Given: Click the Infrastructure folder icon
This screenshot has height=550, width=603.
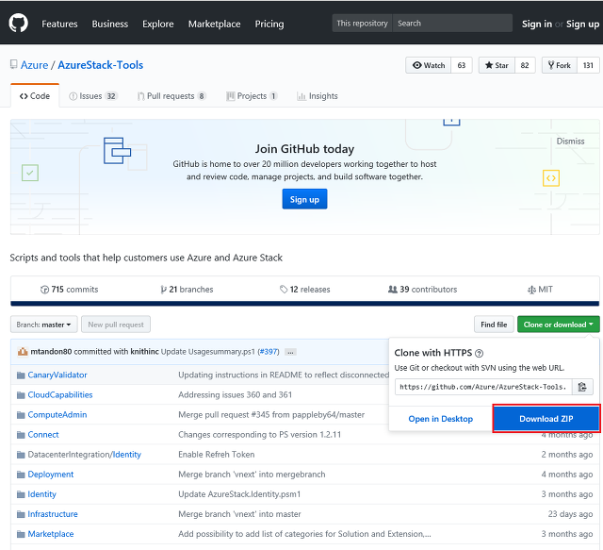Looking at the screenshot, I should pyautogui.click(x=21, y=514).
